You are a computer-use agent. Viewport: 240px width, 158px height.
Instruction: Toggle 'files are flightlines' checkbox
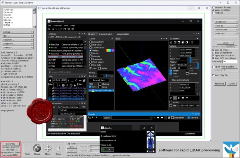[213, 53]
